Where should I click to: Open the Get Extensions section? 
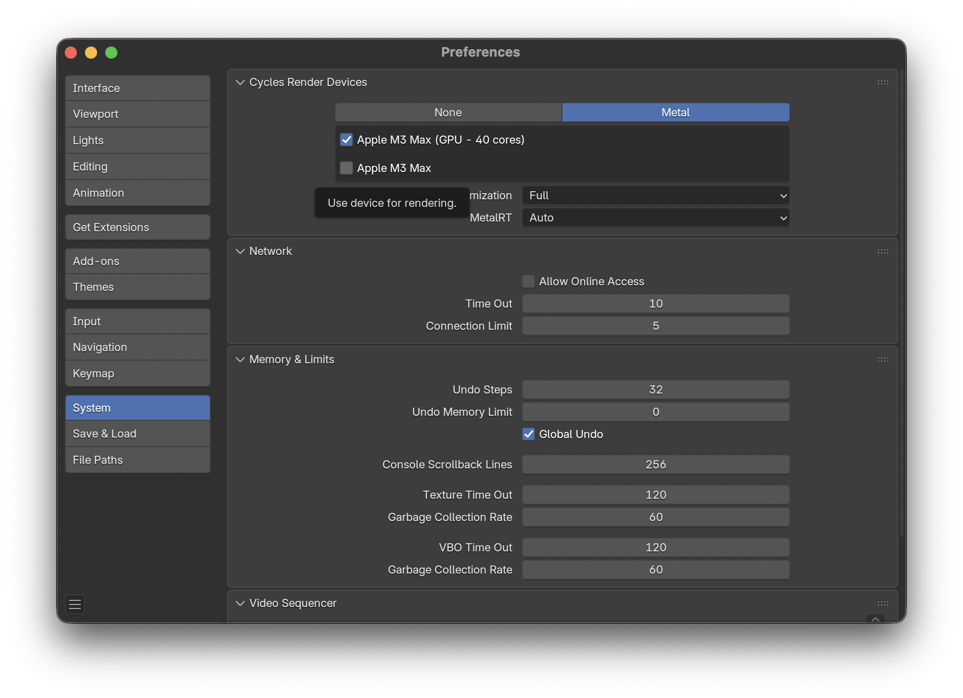click(x=138, y=228)
